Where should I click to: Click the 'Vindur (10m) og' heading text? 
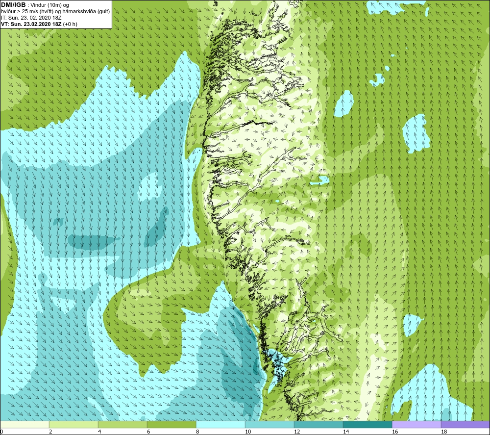tap(50, 5)
